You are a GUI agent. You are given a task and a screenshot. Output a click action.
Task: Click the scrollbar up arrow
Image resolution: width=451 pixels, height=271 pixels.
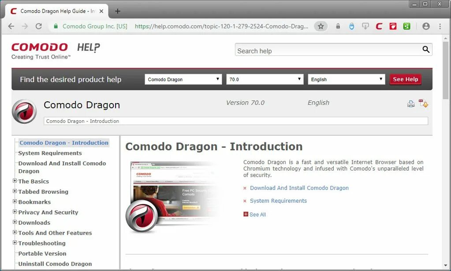[446, 38]
